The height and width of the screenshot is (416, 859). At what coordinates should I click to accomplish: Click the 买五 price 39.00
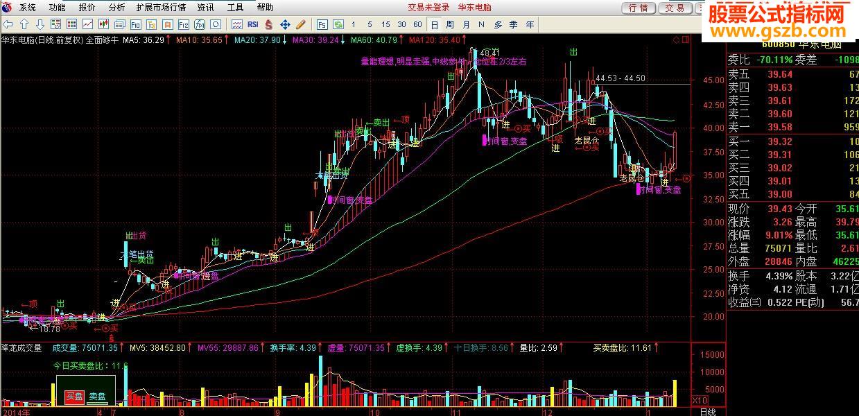click(x=780, y=193)
